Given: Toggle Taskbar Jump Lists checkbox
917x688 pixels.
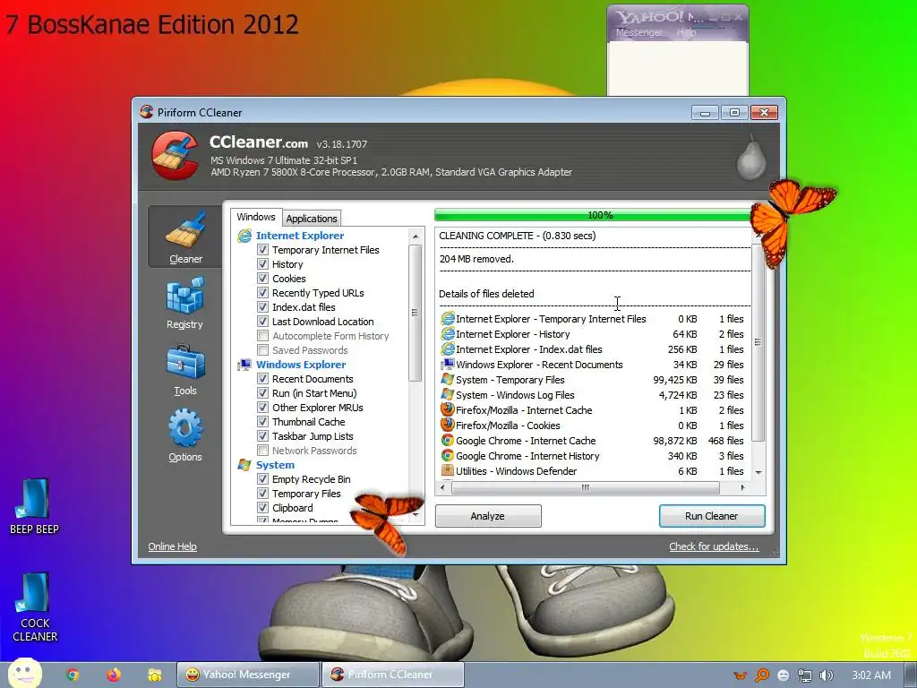Looking at the screenshot, I should click(x=262, y=436).
